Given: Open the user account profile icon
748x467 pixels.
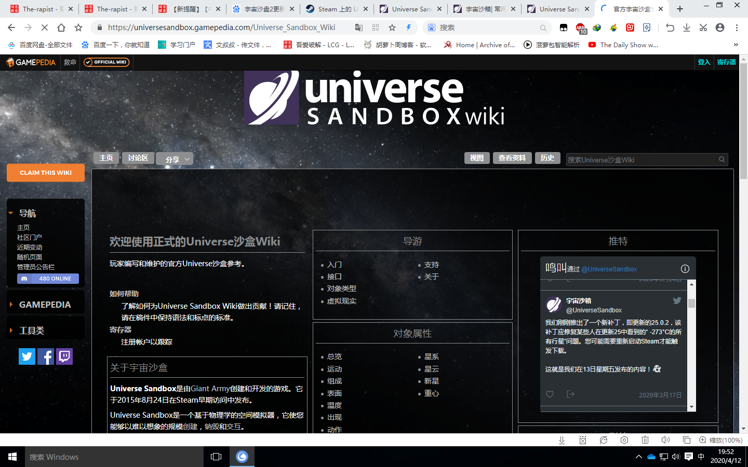Looking at the screenshot, I should (x=720, y=28).
